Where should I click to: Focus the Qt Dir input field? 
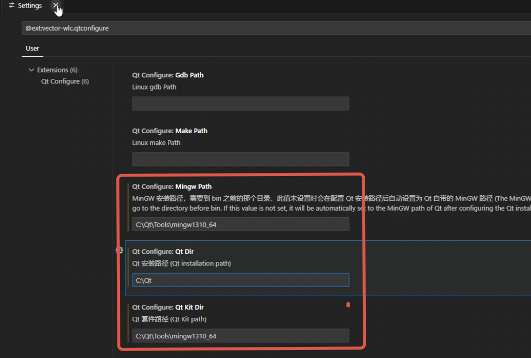240,280
